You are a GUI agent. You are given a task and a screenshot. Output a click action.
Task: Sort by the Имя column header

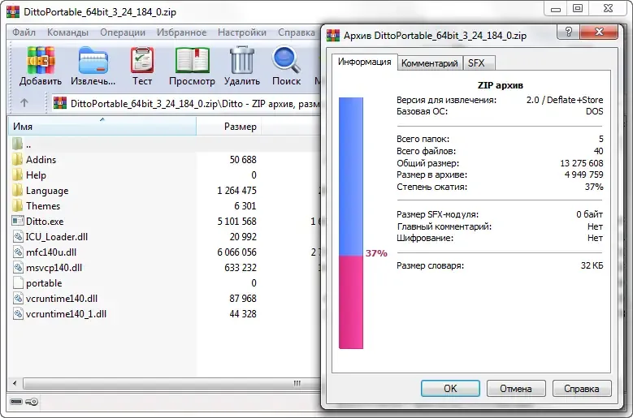pos(102,126)
